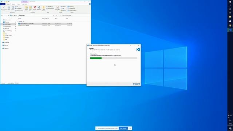The image size is (233, 131).
Task: Click Cancel in the VS Code setup
Action: click(x=136, y=84)
